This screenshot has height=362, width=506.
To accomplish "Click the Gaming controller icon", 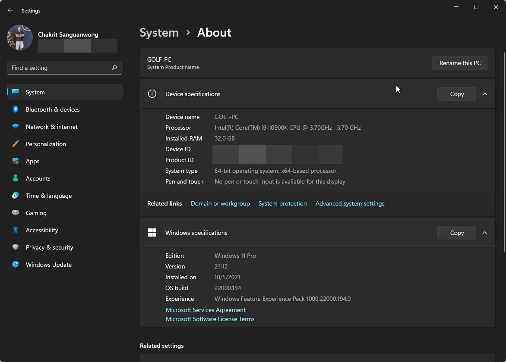I will [x=16, y=212].
